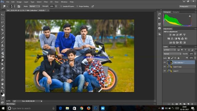Select the Path Selection tool
This screenshot has width=197, height=111.
coord(2,76)
